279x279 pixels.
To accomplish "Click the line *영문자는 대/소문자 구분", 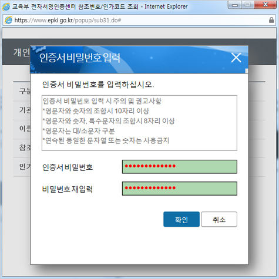I will (79, 131).
